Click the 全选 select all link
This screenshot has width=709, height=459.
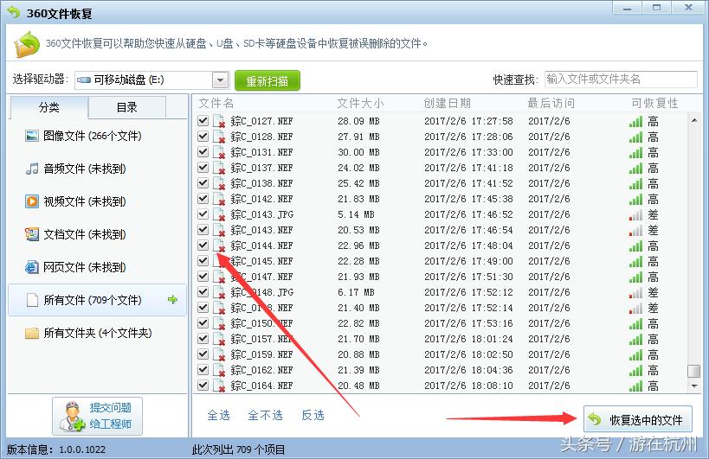219,415
